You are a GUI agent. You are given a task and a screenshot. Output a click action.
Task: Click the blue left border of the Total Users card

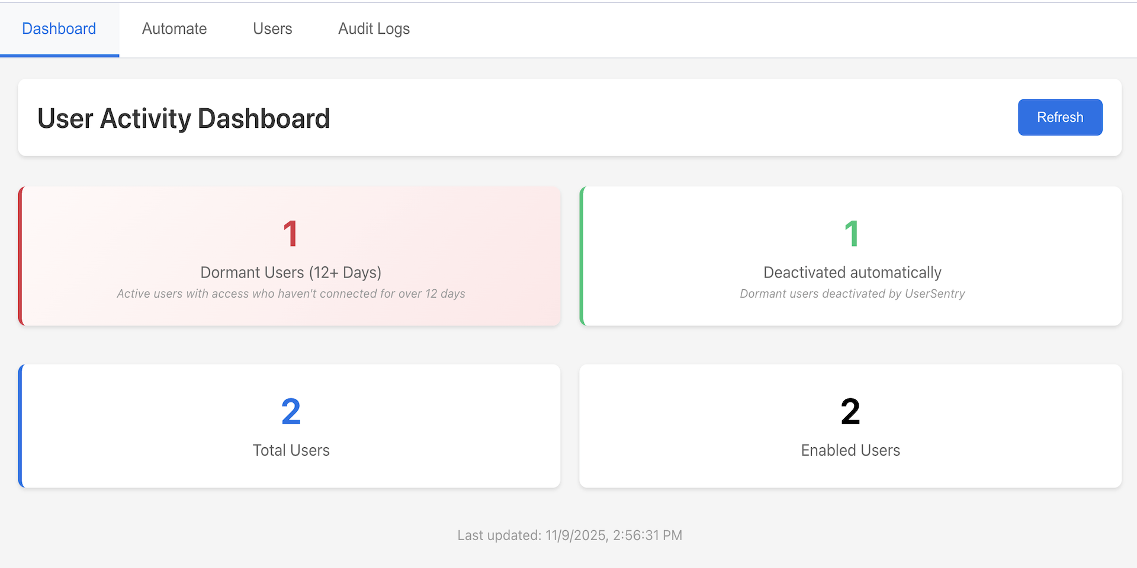pos(21,426)
